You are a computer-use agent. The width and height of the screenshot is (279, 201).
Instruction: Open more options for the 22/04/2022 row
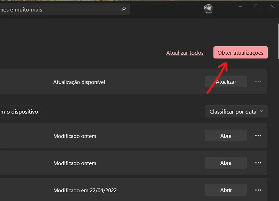click(x=258, y=190)
